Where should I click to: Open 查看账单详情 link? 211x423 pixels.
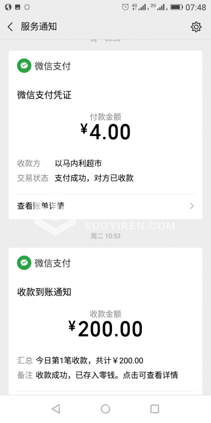[x=41, y=206]
